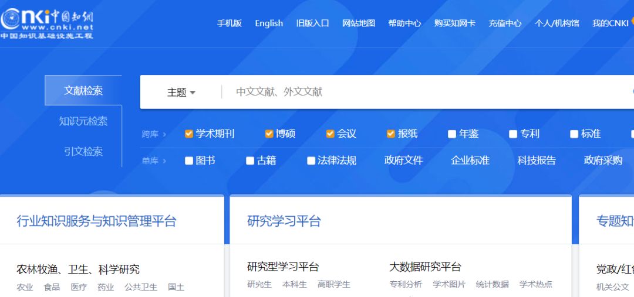Uncheck the 博硕 checkbox
Image resolution: width=634 pixels, height=297 pixels.
click(269, 134)
